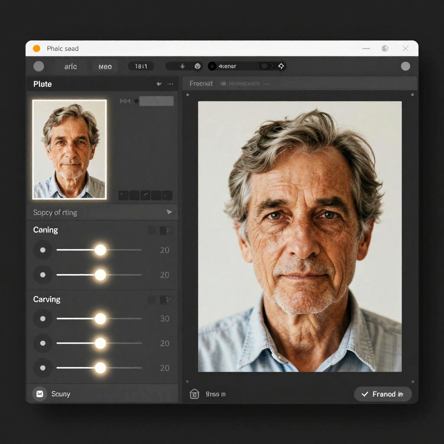Click the diamond icon right of the toolbar toggle
The height and width of the screenshot is (444, 444).
281,66
